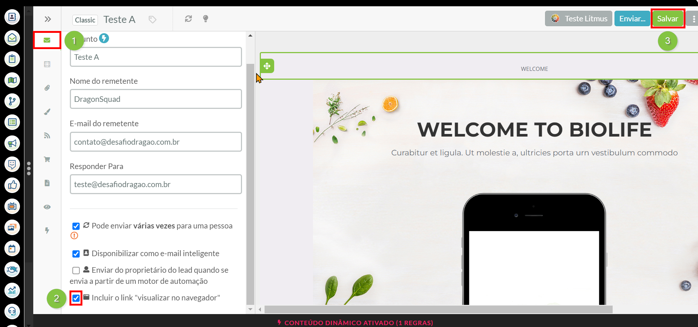Image resolution: width=698 pixels, height=327 pixels.
Task: Click the dynamic content activated status bar
Action: 355,323
